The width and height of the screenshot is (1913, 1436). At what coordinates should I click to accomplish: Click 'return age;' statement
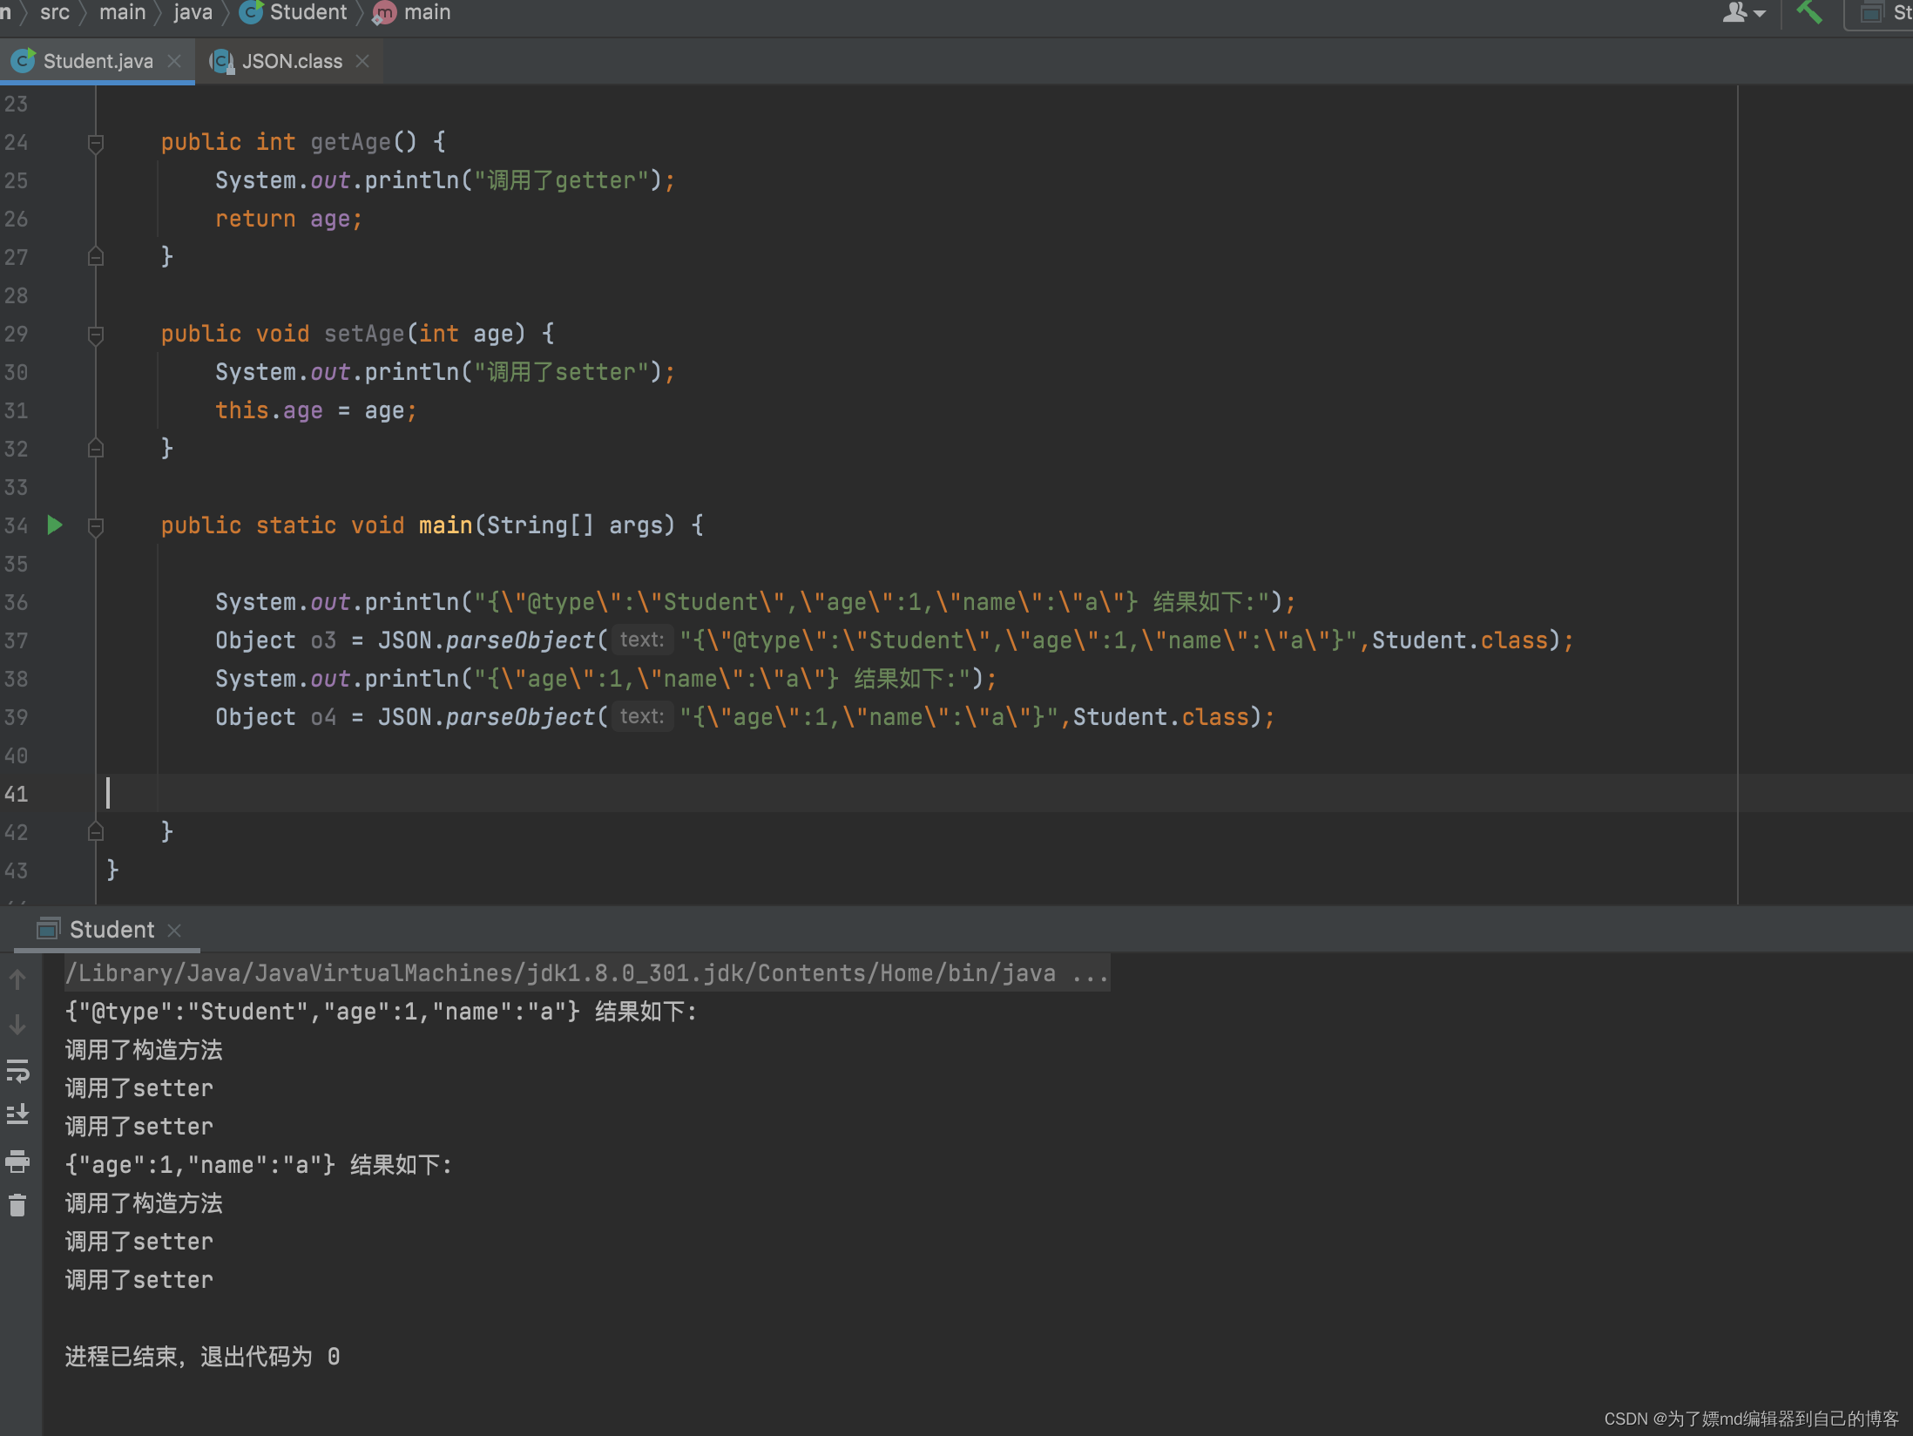(x=289, y=219)
